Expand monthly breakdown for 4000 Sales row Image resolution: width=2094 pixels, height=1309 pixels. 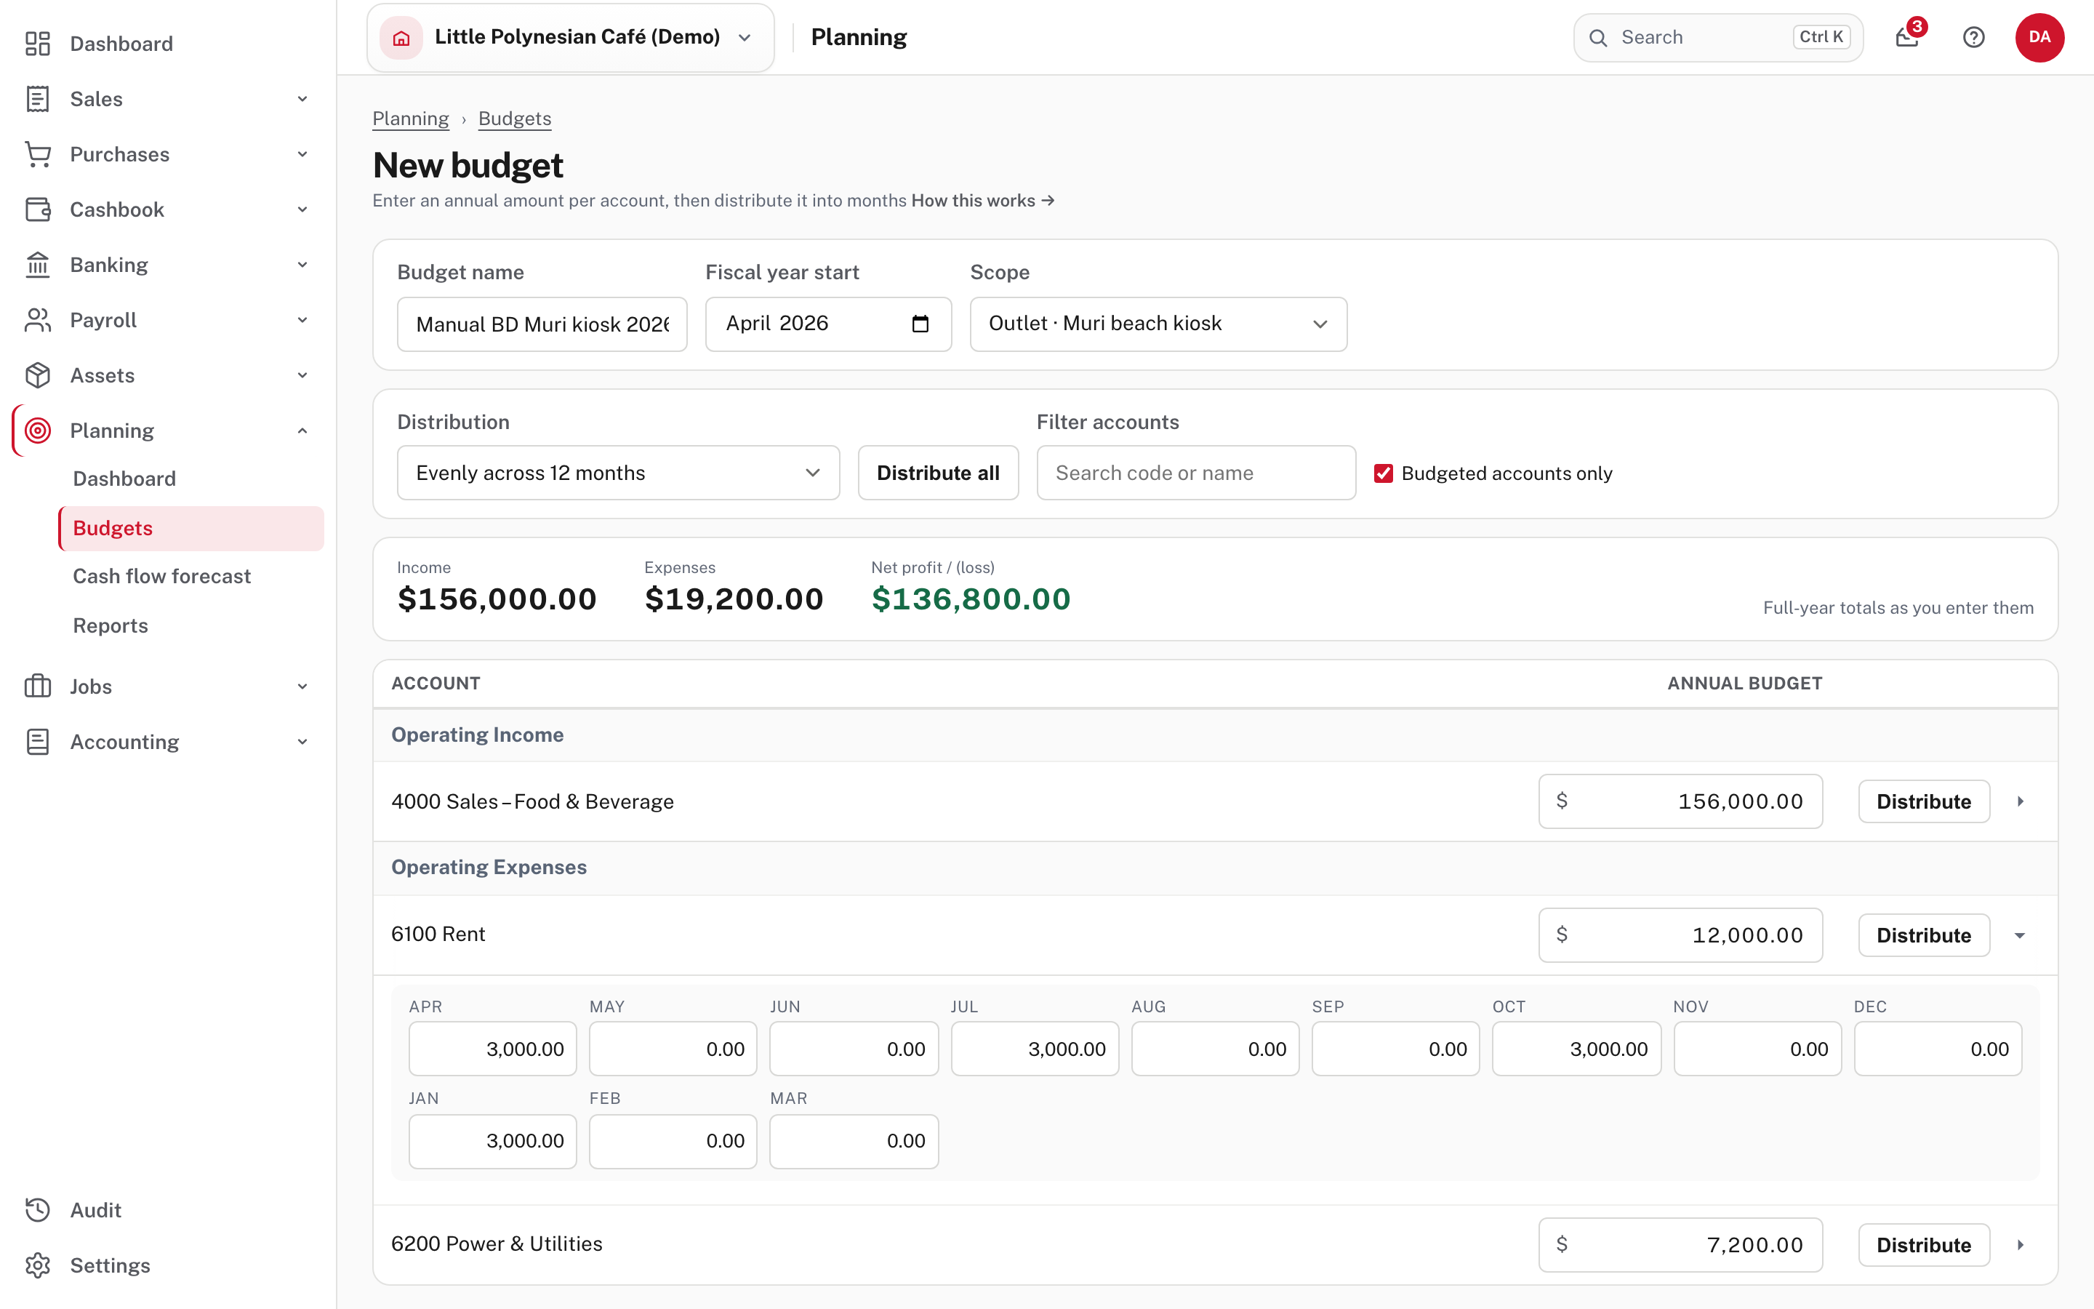(x=2021, y=801)
